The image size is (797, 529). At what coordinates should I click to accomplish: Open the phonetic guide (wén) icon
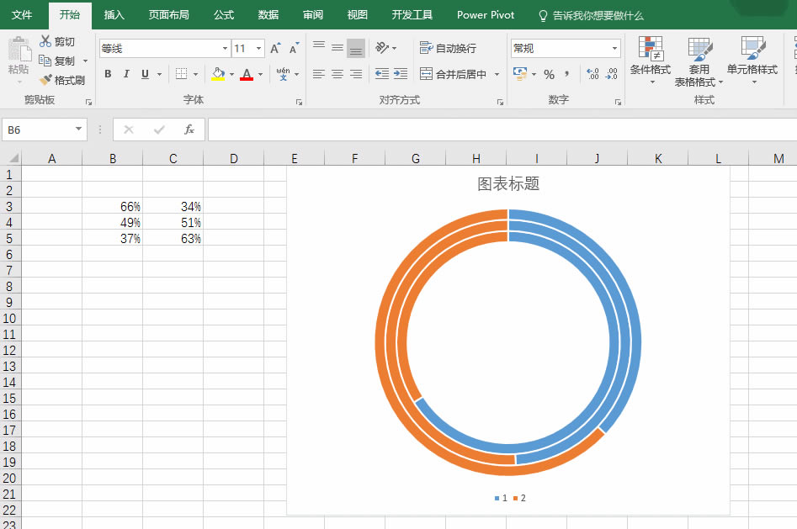[x=283, y=74]
